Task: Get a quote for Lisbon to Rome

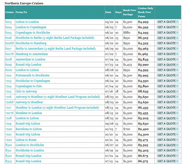Action: point(168,140)
